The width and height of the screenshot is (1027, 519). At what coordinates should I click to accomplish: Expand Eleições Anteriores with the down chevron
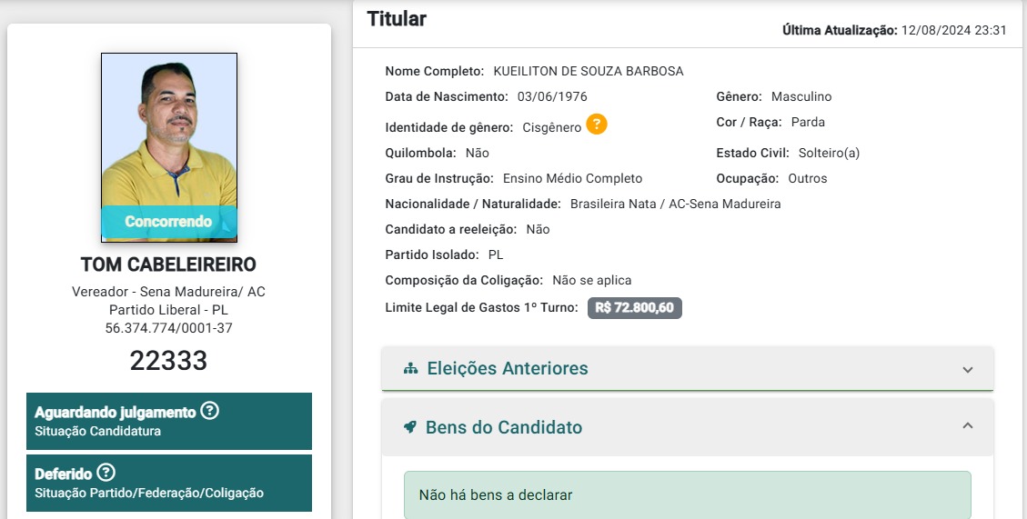coord(967,370)
